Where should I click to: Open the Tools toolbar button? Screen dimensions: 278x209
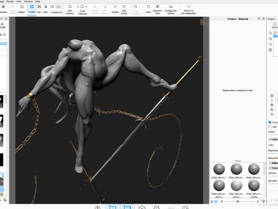coord(148,9)
